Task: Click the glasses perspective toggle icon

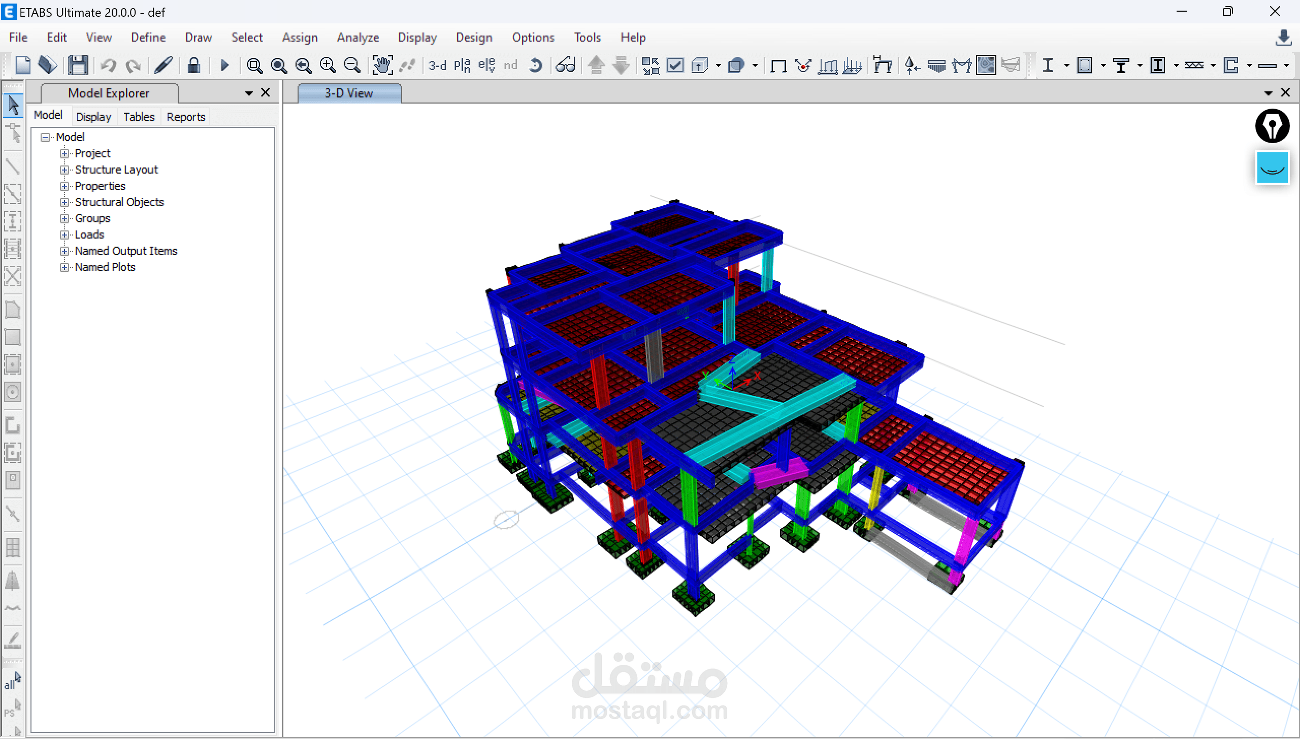Action: [x=565, y=65]
